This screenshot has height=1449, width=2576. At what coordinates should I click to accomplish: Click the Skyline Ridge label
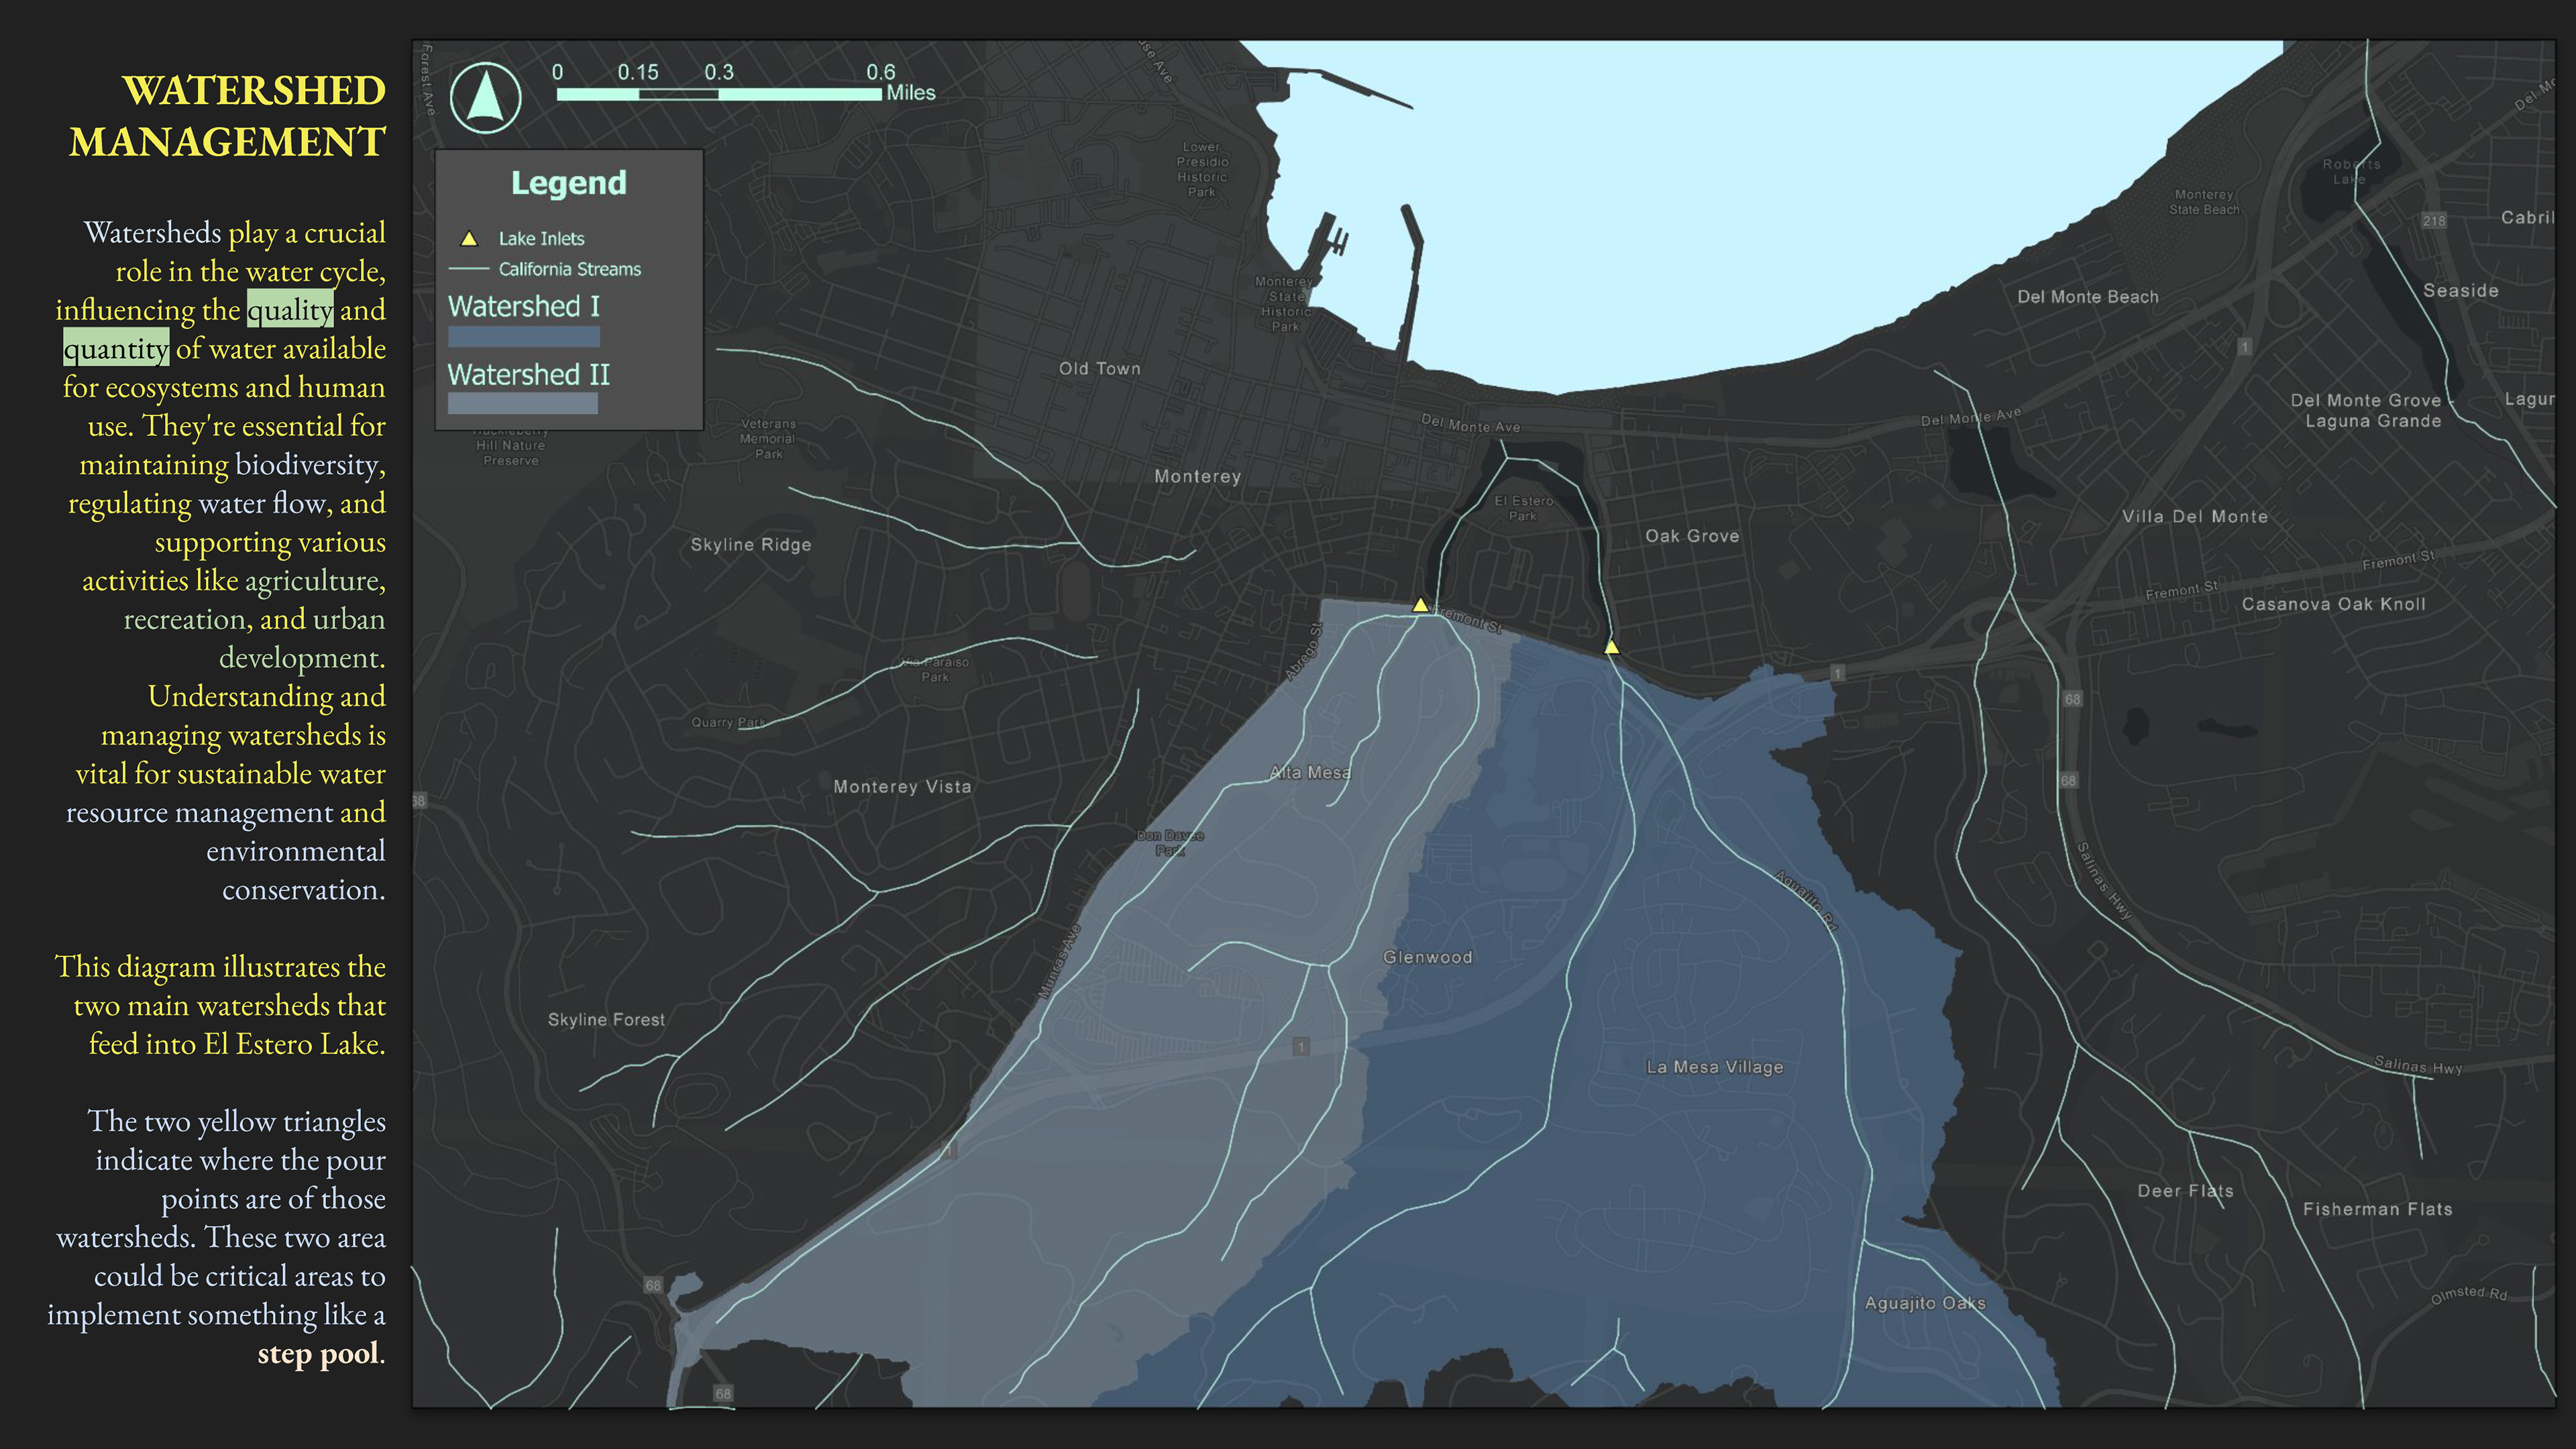point(750,545)
